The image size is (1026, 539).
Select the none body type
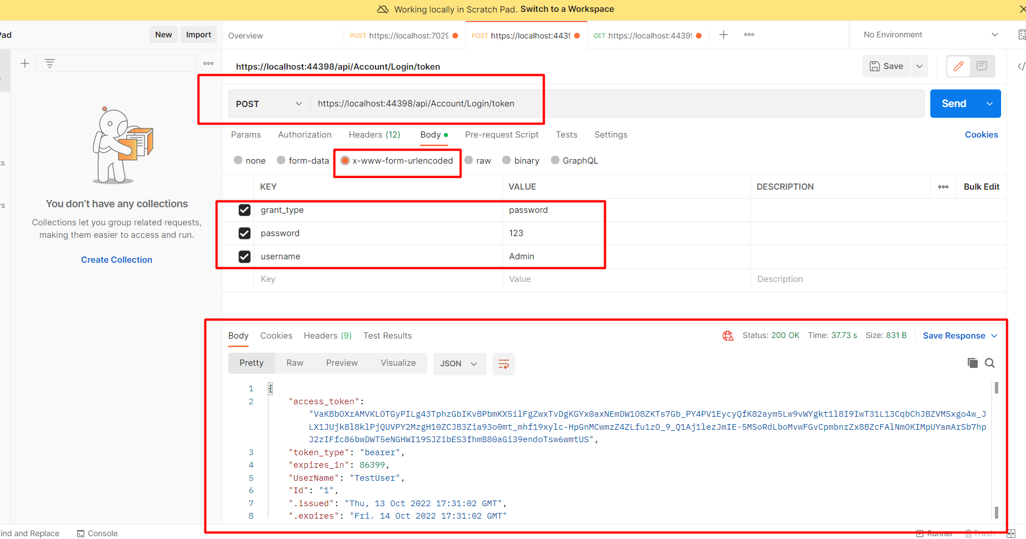pyautogui.click(x=238, y=160)
